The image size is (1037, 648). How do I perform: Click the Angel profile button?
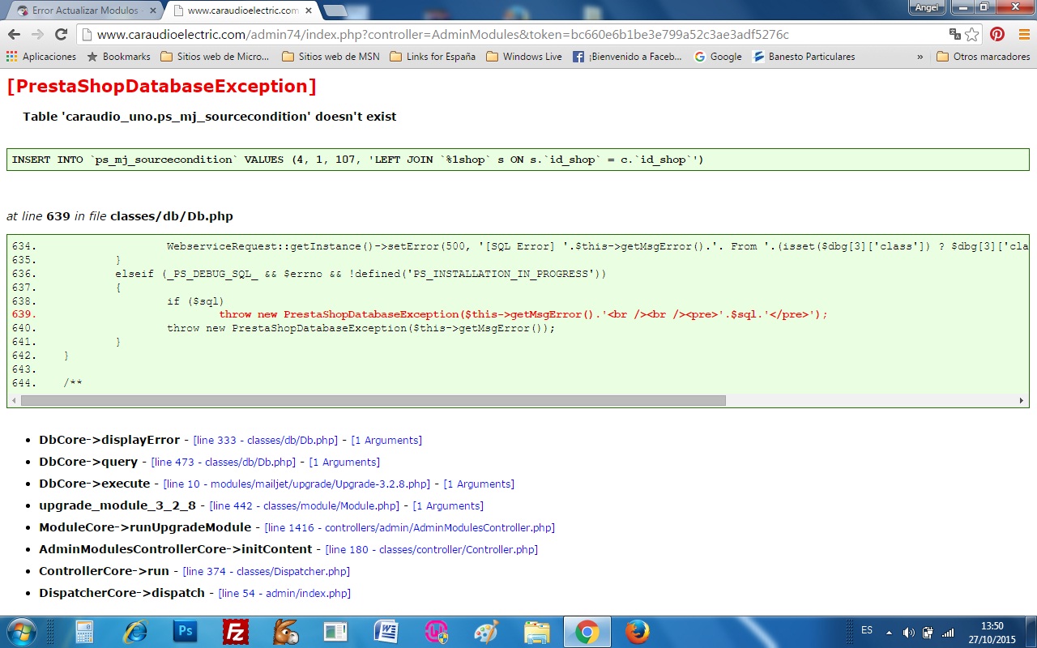pyautogui.click(x=925, y=7)
